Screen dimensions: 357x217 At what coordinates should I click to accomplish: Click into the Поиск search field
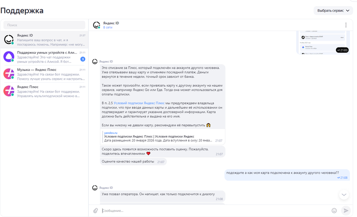[x=44, y=25]
